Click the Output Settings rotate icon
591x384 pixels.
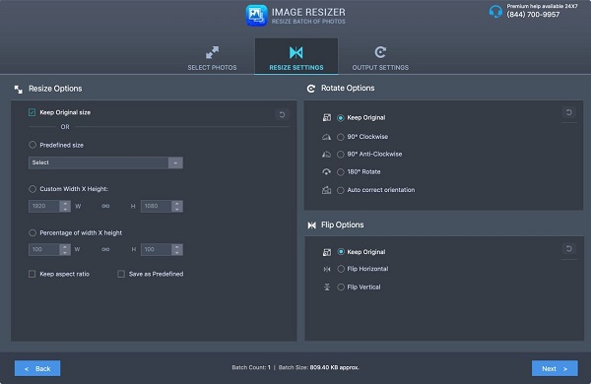(380, 52)
